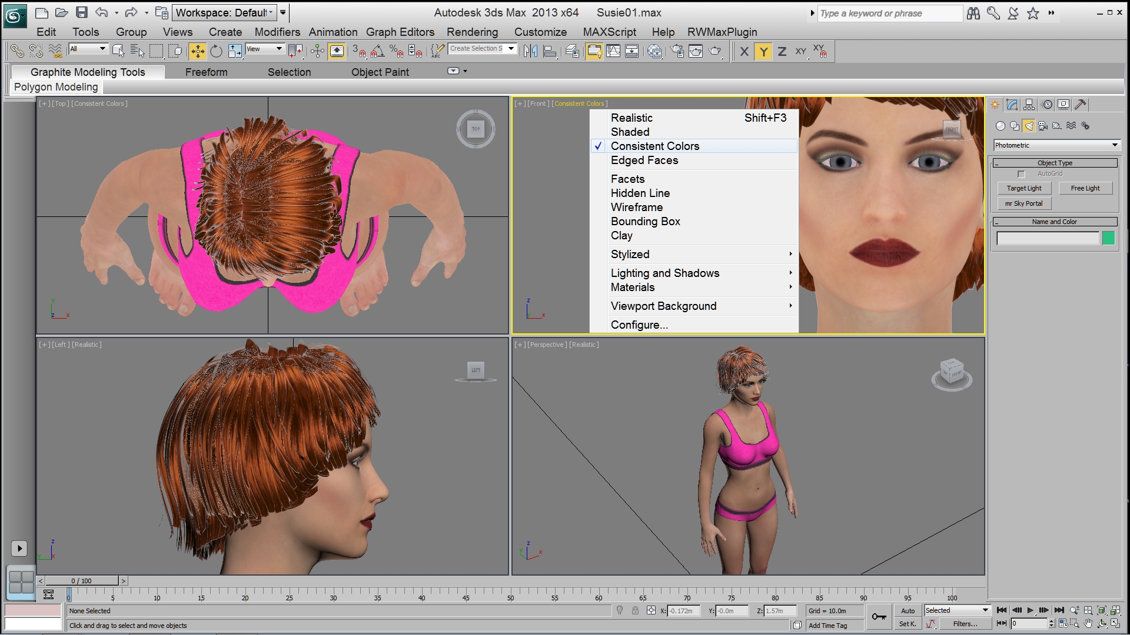Open the Photometric lights dropdown
The width and height of the screenshot is (1130, 635).
coord(1056,145)
